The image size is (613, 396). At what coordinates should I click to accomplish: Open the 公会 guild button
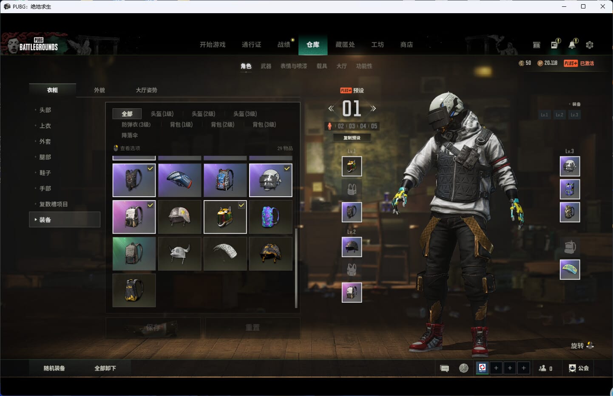tap(579, 368)
